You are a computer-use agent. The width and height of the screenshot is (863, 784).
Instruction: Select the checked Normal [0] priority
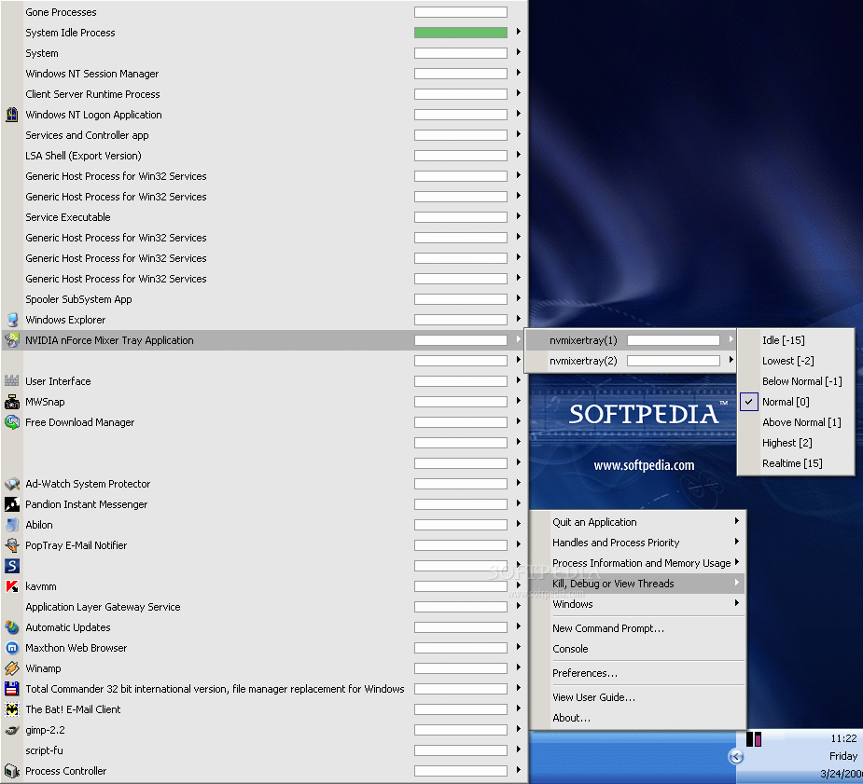[796, 402]
